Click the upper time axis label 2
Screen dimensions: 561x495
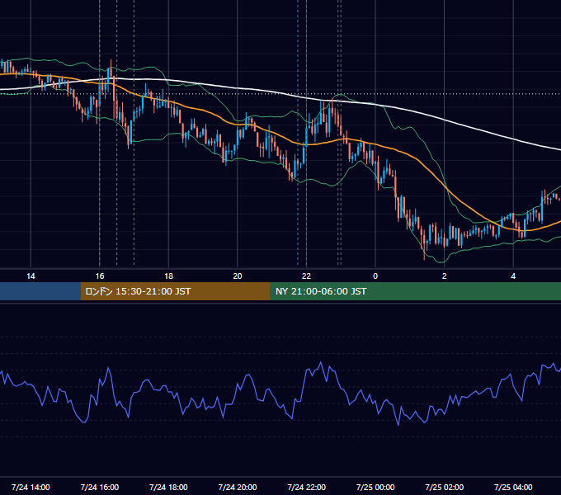pyautogui.click(x=445, y=276)
